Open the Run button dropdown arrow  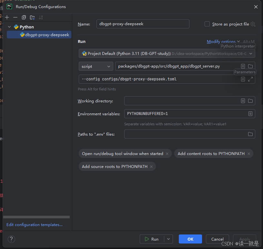tap(168, 239)
